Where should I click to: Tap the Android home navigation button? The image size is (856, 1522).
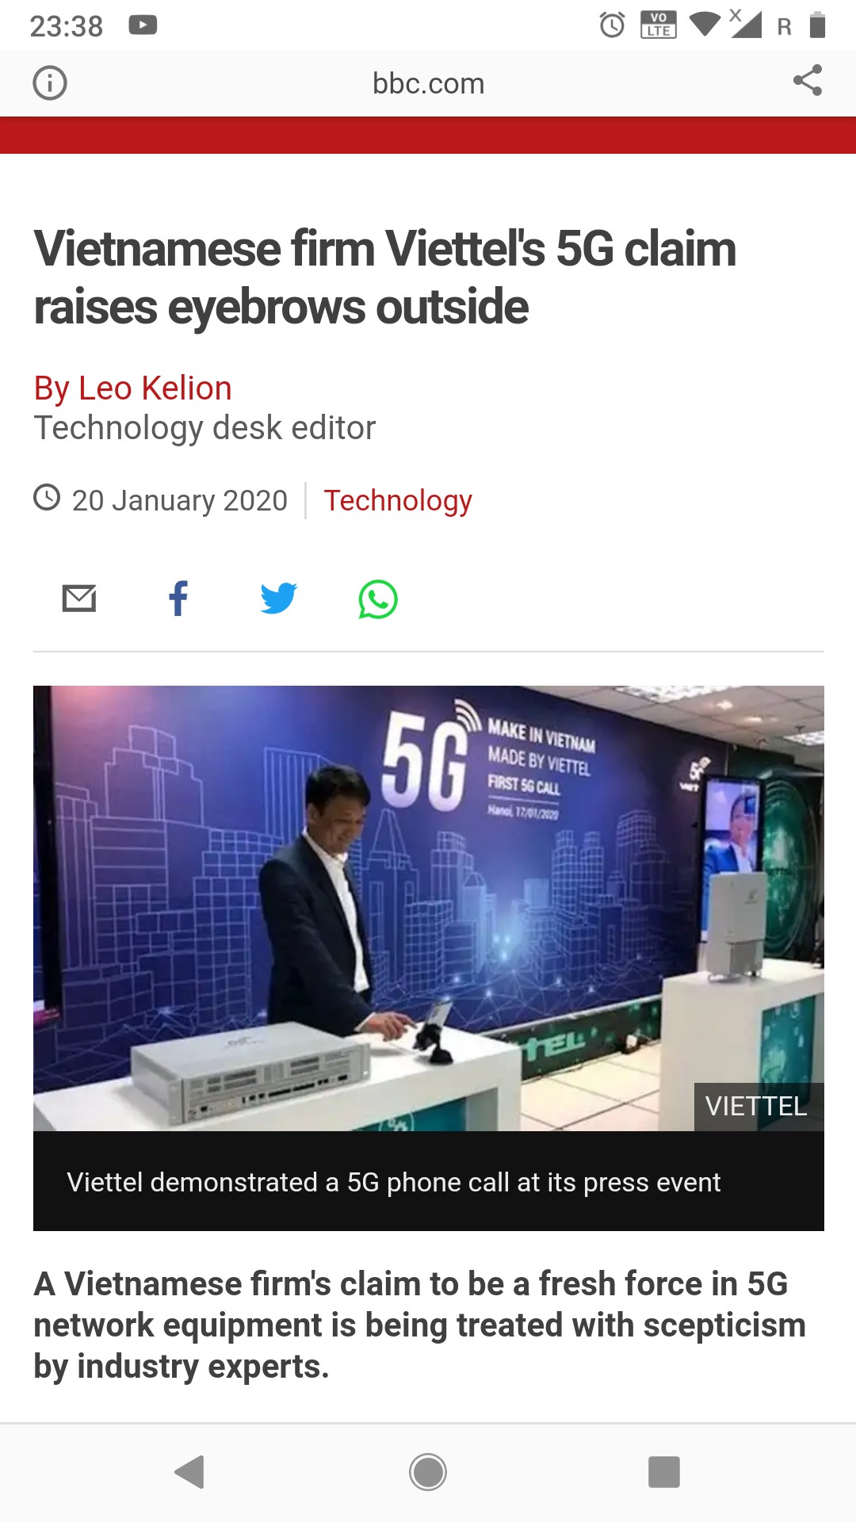tap(428, 1472)
